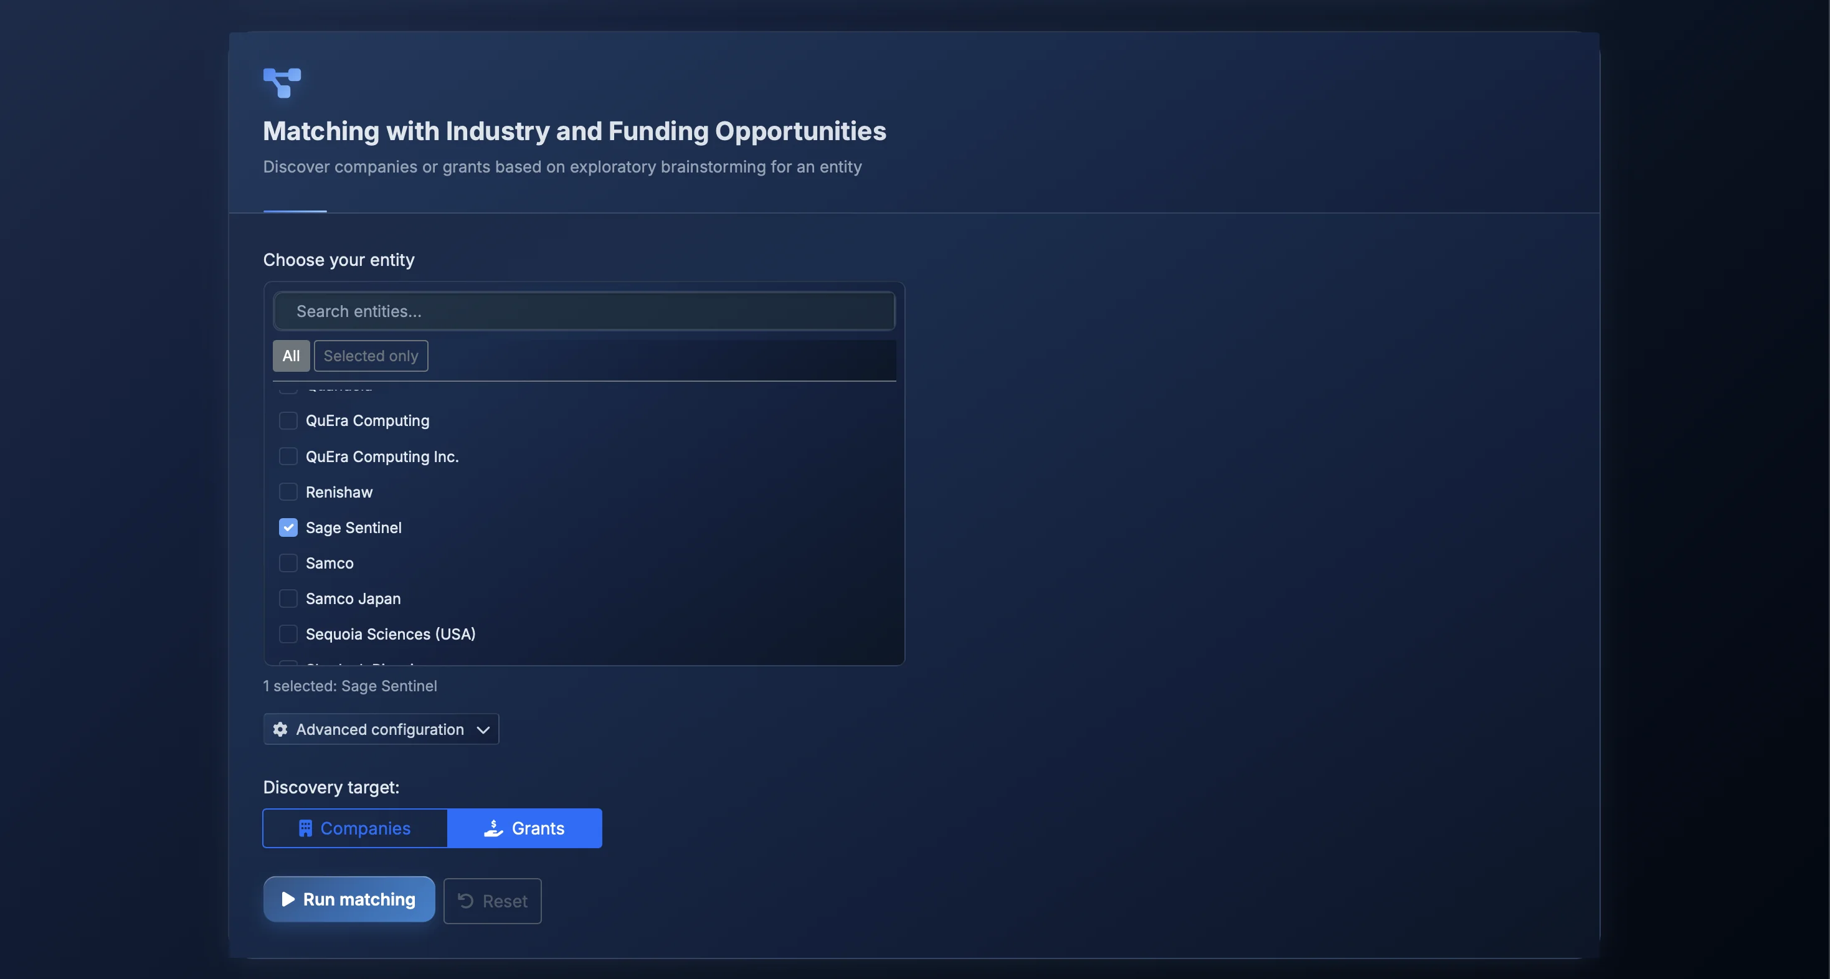Click the page title 'Matching with Industry and Funding Opportunities'
The width and height of the screenshot is (1830, 979).
click(x=575, y=131)
